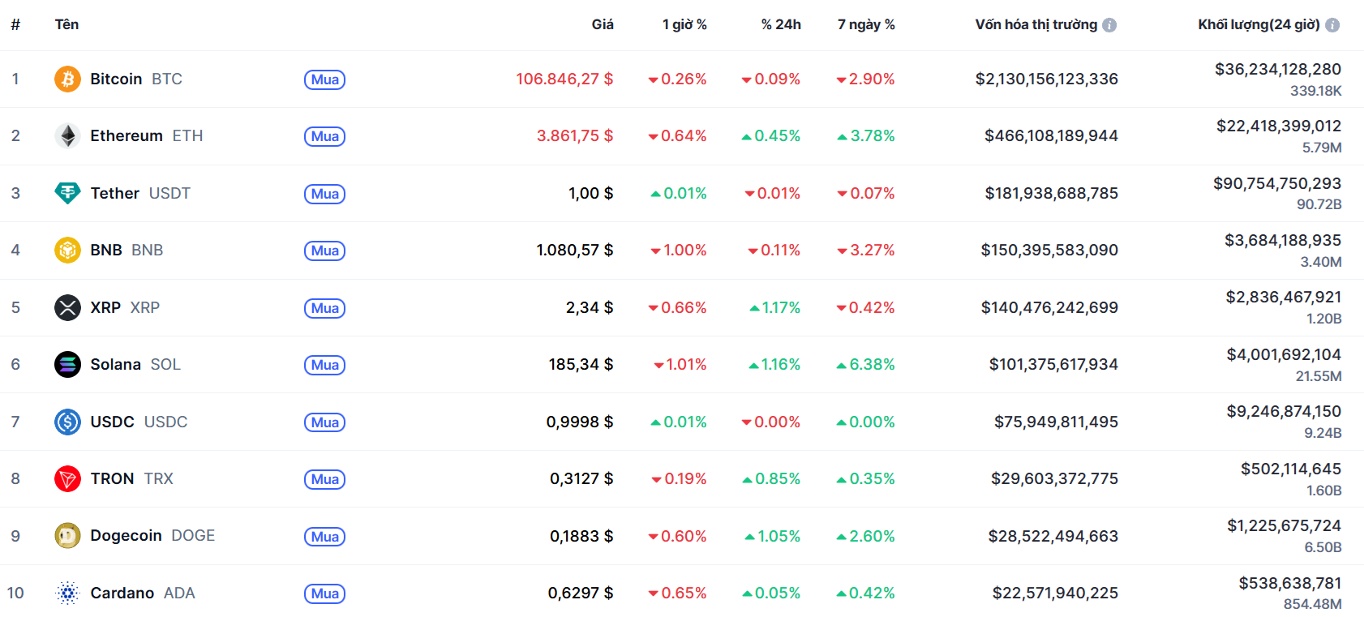This screenshot has width=1364, height=617.
Task: Click Dogecoin volume 6.50B value
Action: click(1323, 547)
